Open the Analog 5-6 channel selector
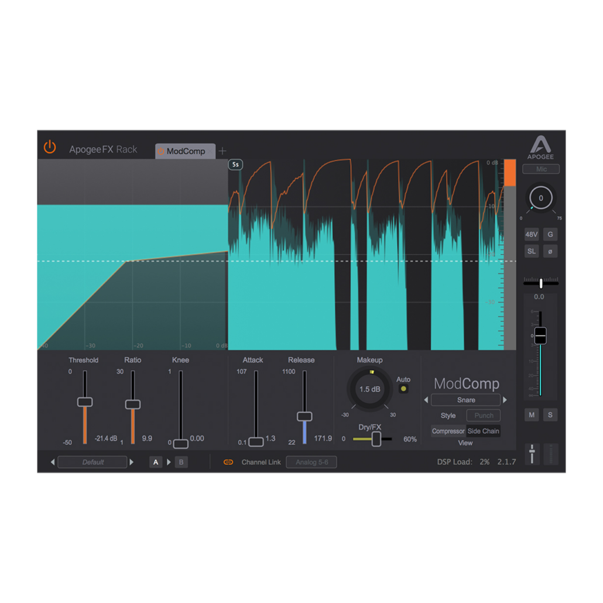The height and width of the screenshot is (603, 603). [x=311, y=462]
